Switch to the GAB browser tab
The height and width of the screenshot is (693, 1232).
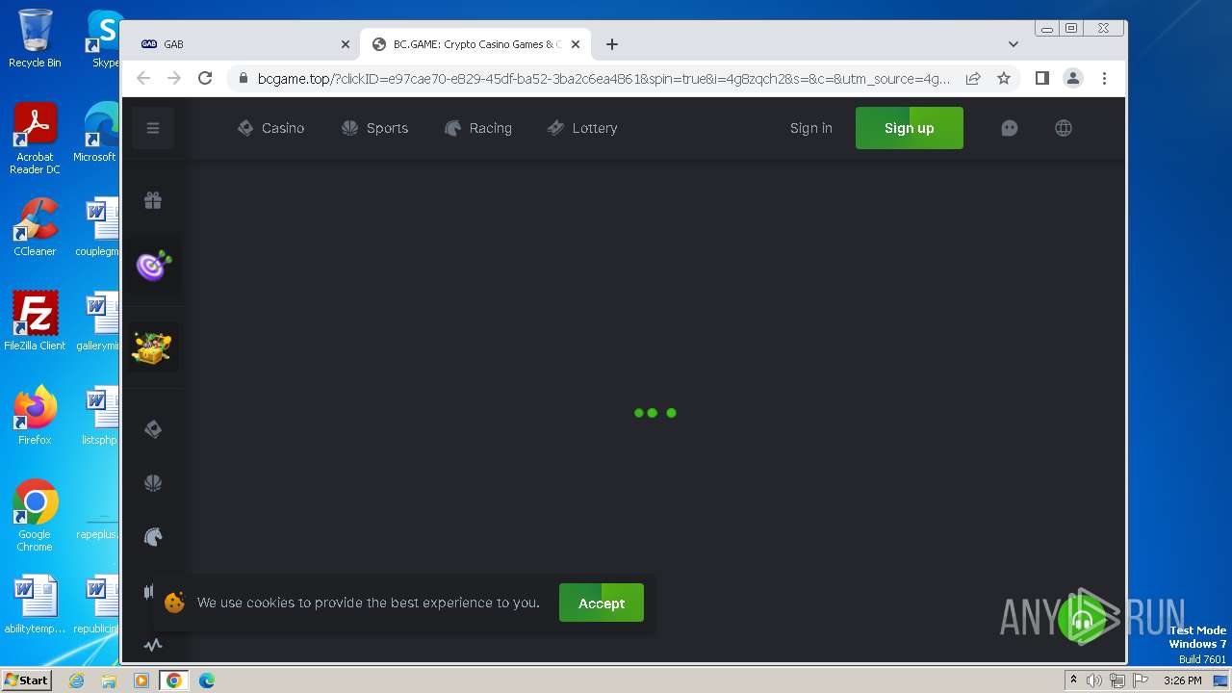coord(241,44)
